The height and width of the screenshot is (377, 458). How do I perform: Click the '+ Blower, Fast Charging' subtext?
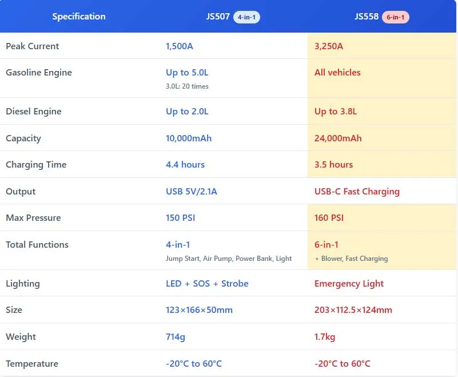pyautogui.click(x=351, y=259)
